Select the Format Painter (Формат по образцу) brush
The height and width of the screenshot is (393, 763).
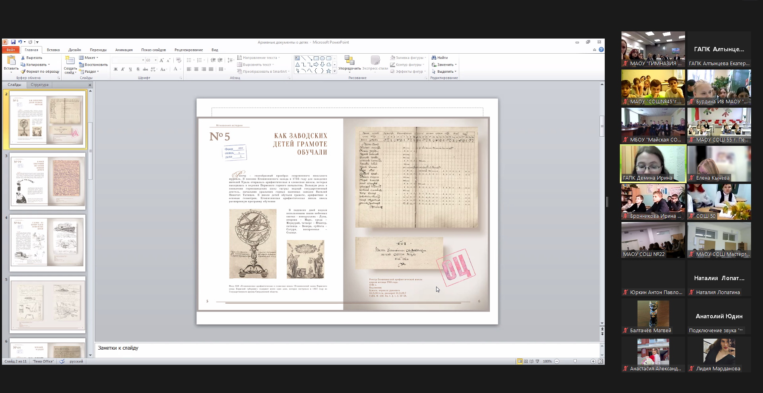[x=23, y=72]
